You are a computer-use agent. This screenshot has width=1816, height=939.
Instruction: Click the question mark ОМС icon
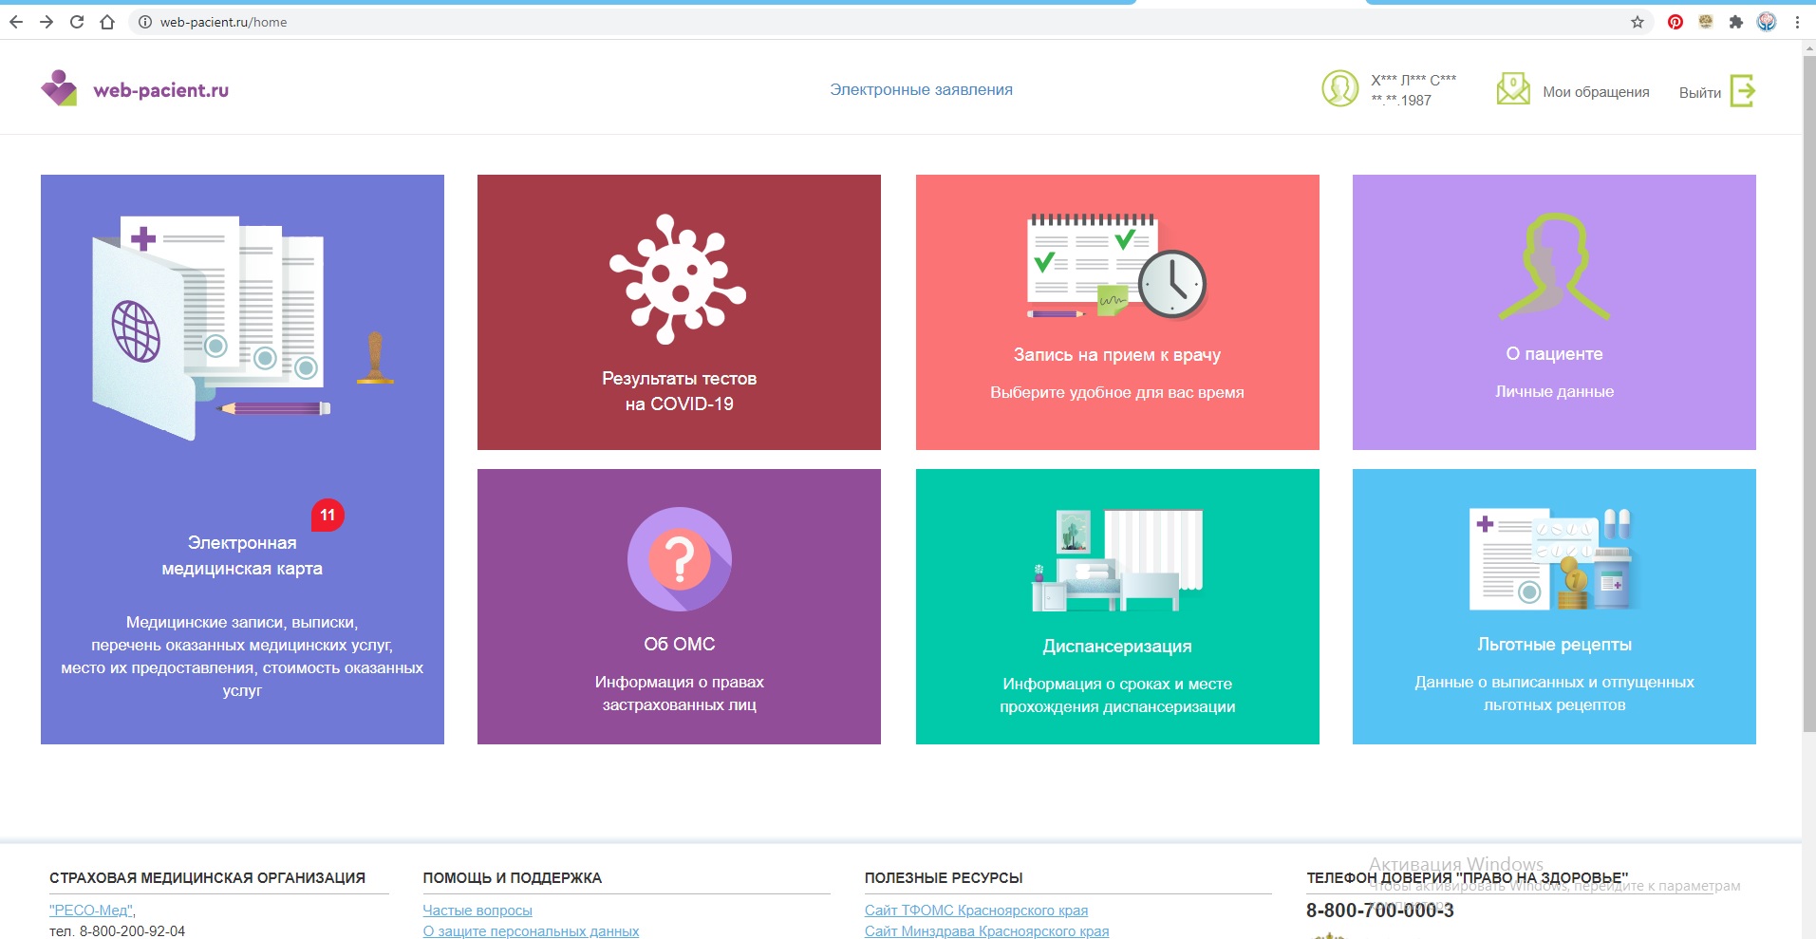click(x=679, y=559)
